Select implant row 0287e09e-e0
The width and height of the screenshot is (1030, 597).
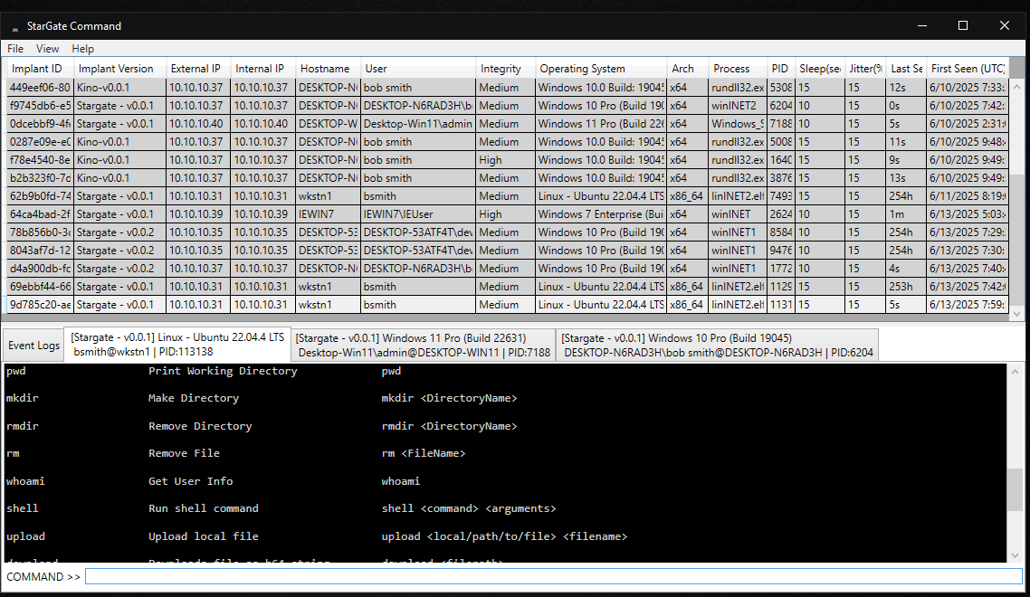(x=507, y=142)
